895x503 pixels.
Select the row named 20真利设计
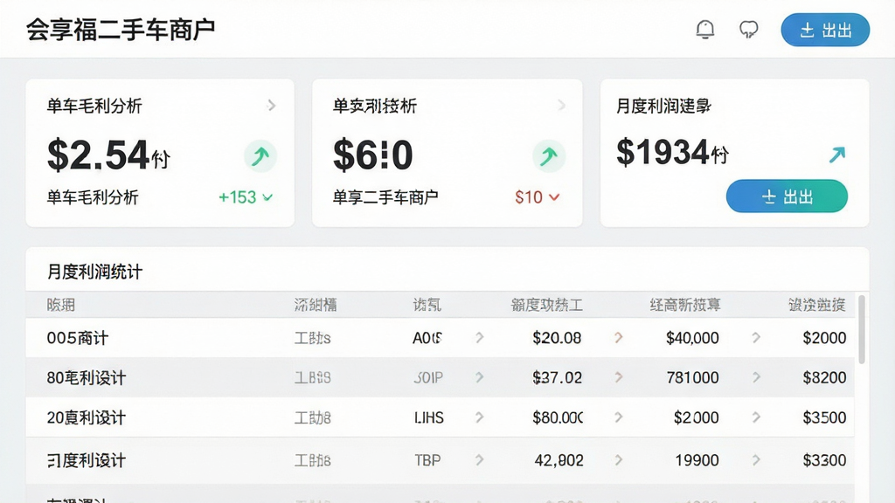pyautogui.click(x=441, y=417)
